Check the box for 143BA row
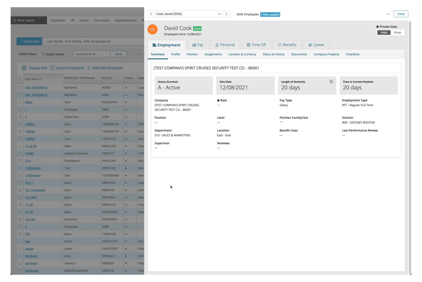The width and height of the screenshot is (422, 282). (20, 153)
